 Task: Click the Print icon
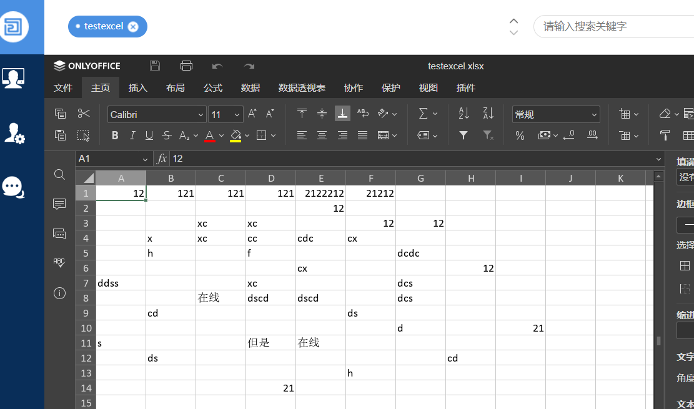186,66
